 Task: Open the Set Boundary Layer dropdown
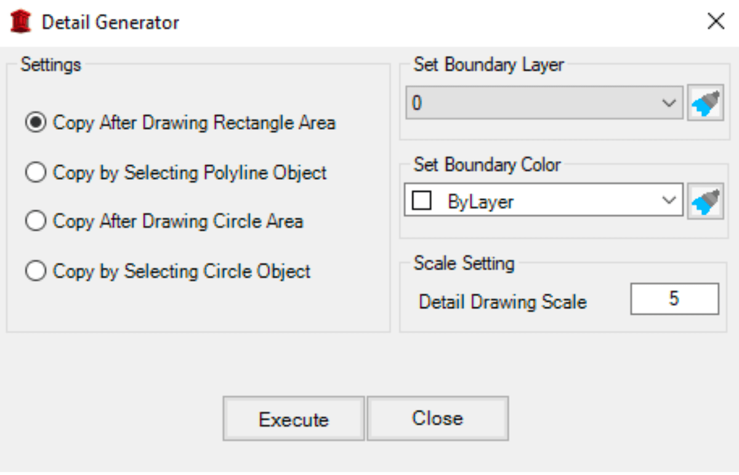[669, 103]
